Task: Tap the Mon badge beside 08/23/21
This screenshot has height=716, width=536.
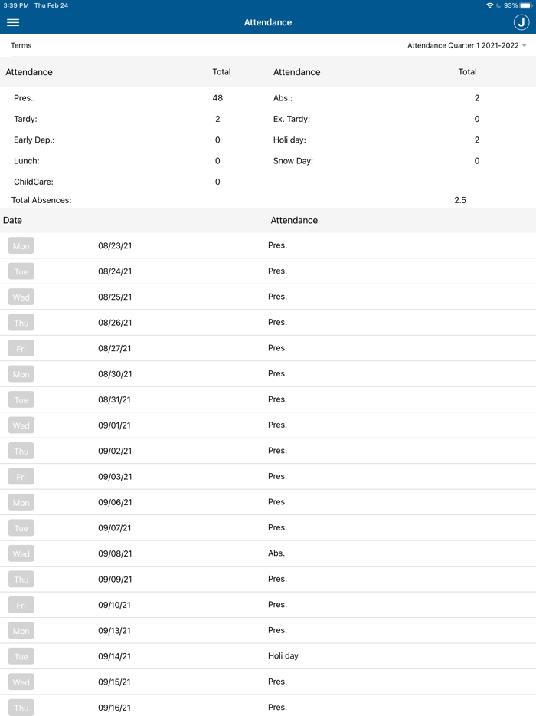Action: tap(21, 245)
